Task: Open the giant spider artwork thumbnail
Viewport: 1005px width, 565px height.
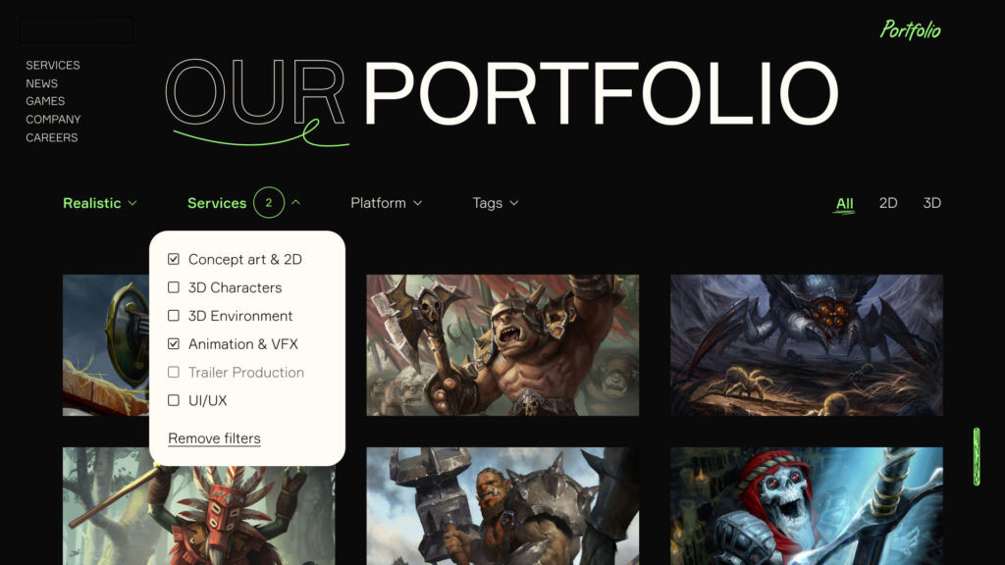Action: point(807,345)
